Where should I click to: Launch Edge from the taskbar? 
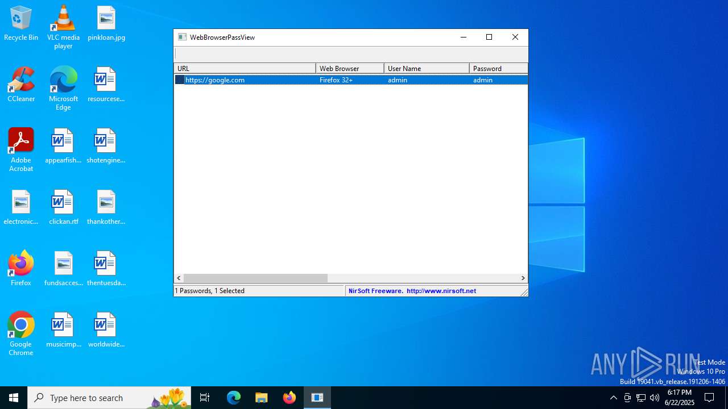point(234,398)
